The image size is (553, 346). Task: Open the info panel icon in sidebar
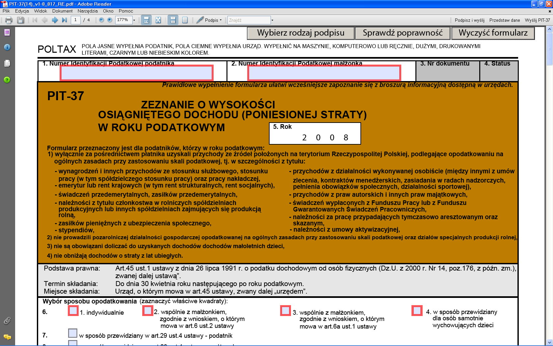click(x=7, y=47)
